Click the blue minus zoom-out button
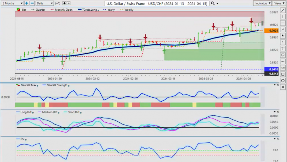Image resolution: width=287 pixels, height=162 pixels. pyautogui.click(x=32, y=3)
